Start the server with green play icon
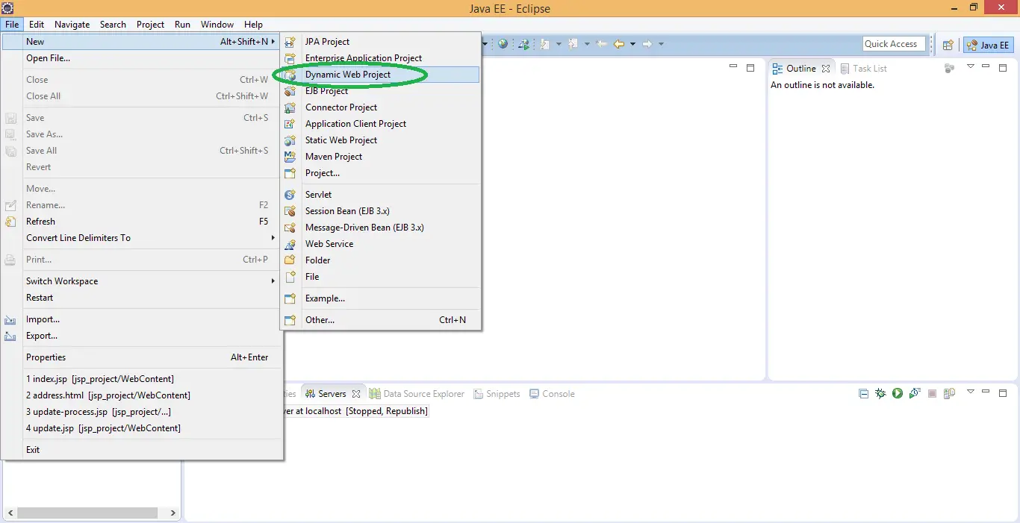Screen dimensions: 1020x523 (898, 393)
